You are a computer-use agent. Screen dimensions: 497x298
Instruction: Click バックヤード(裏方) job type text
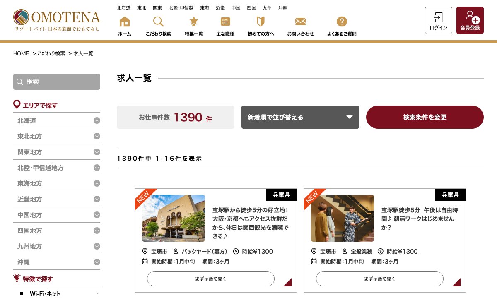coord(205,251)
